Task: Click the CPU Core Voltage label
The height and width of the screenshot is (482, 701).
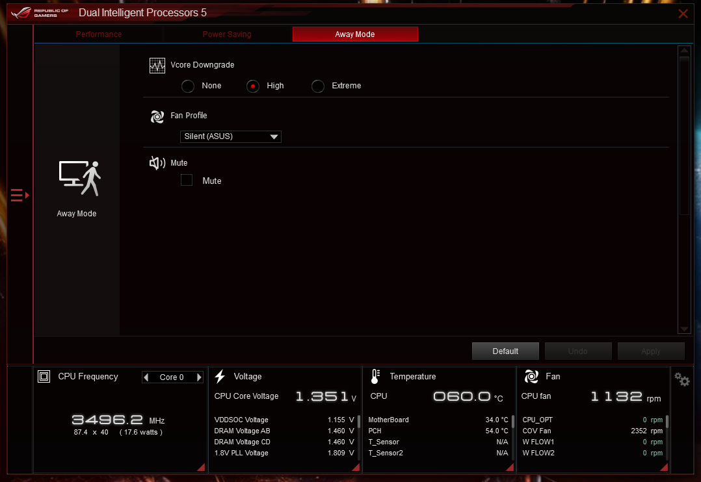Action: (246, 396)
